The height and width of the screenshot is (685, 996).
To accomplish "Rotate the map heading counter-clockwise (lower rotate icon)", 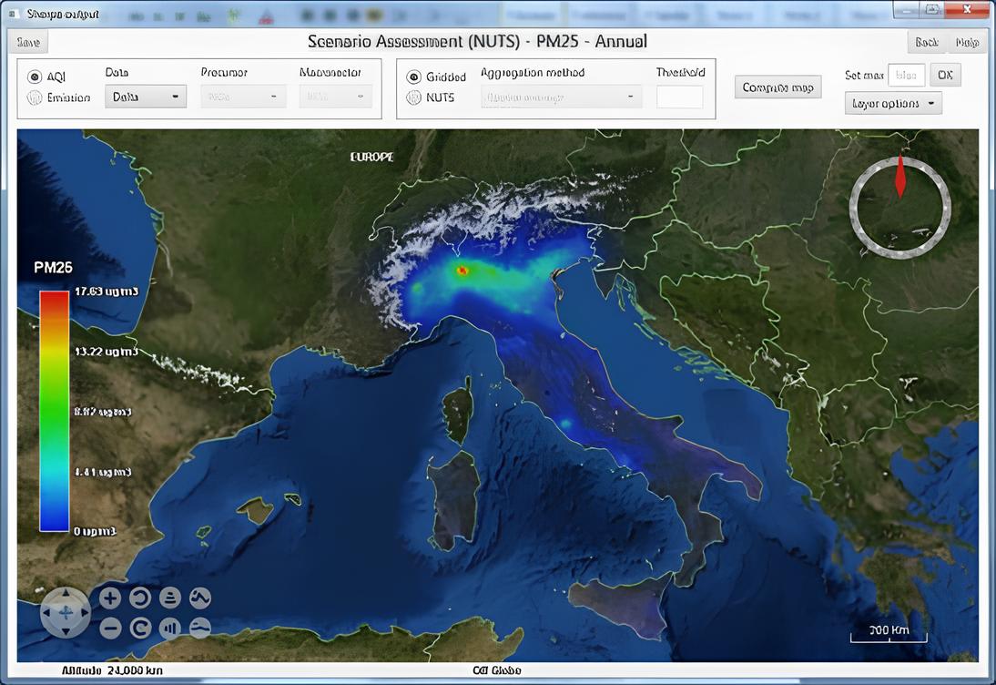I will point(140,629).
